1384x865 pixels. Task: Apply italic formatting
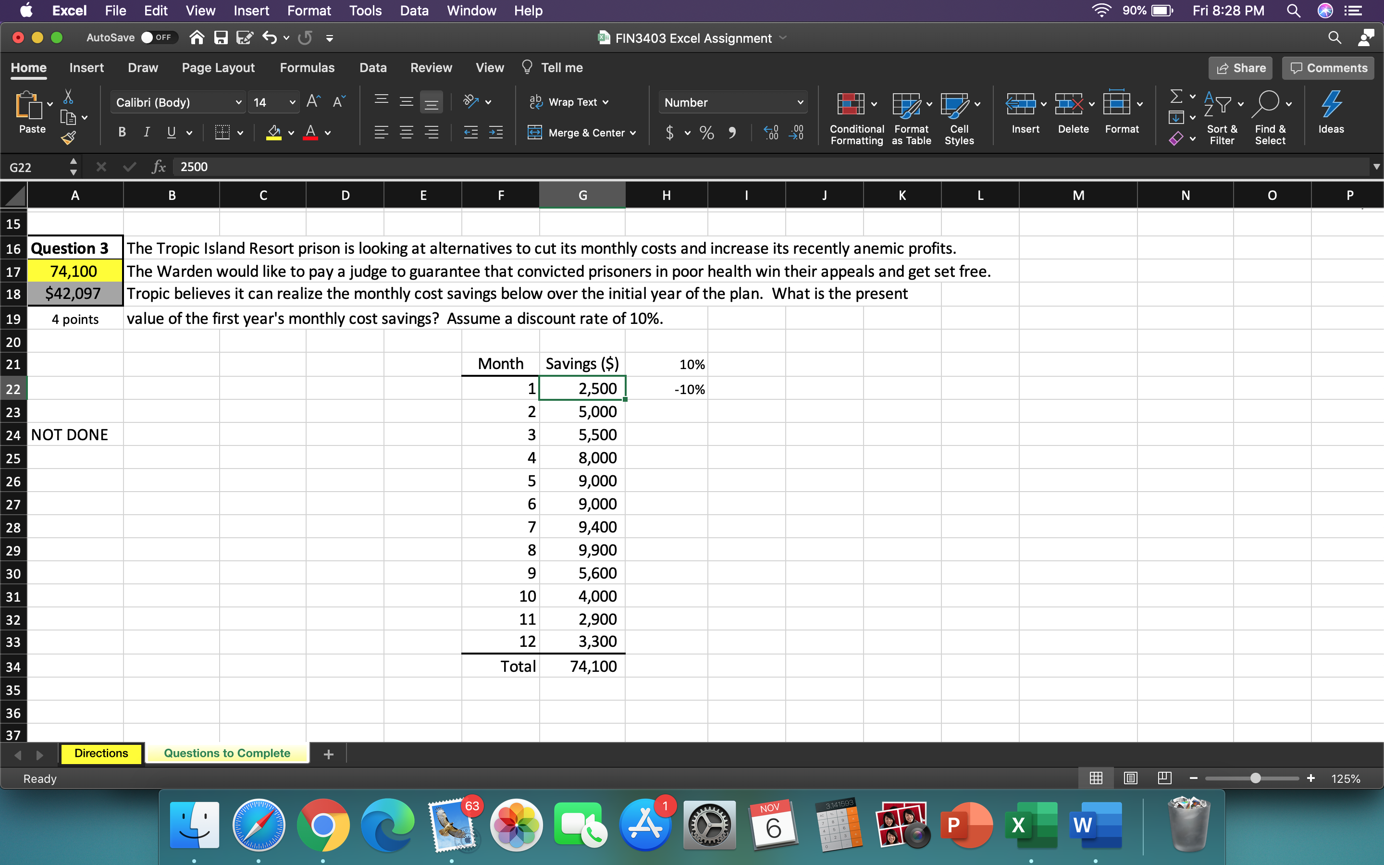click(147, 132)
